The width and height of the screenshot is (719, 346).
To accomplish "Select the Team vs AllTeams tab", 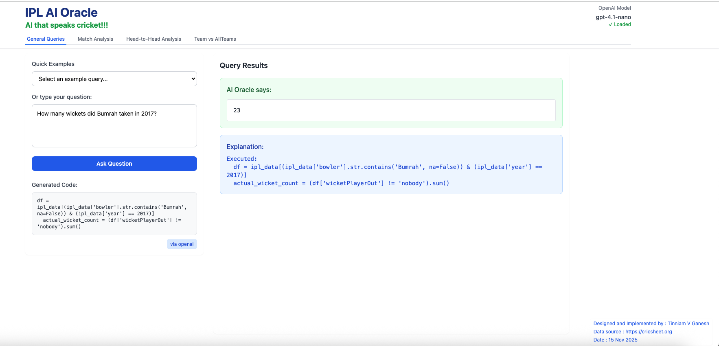I will [x=215, y=39].
